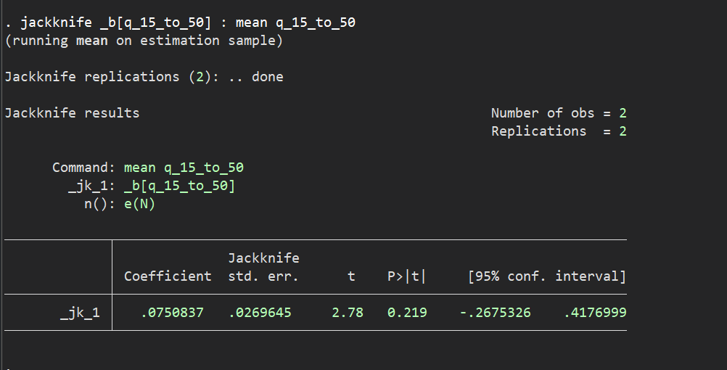Click the '[95% conf. interval]' column header

point(546,276)
